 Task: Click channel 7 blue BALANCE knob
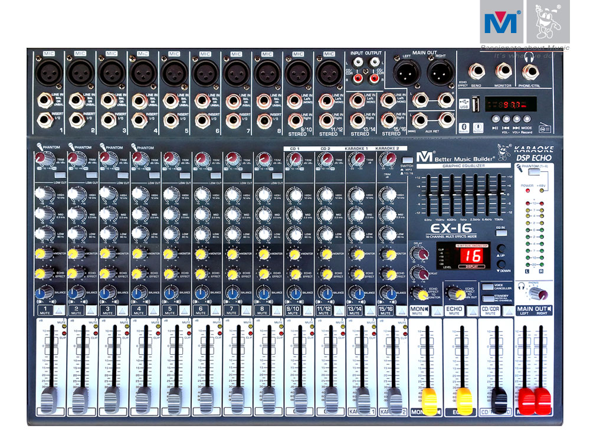click(232, 292)
